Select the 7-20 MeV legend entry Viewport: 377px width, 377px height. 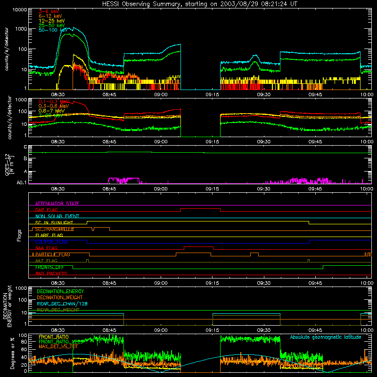pyautogui.click(x=51, y=115)
